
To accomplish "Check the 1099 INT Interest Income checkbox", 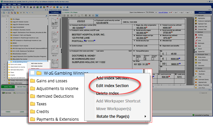I will pos(9,22).
